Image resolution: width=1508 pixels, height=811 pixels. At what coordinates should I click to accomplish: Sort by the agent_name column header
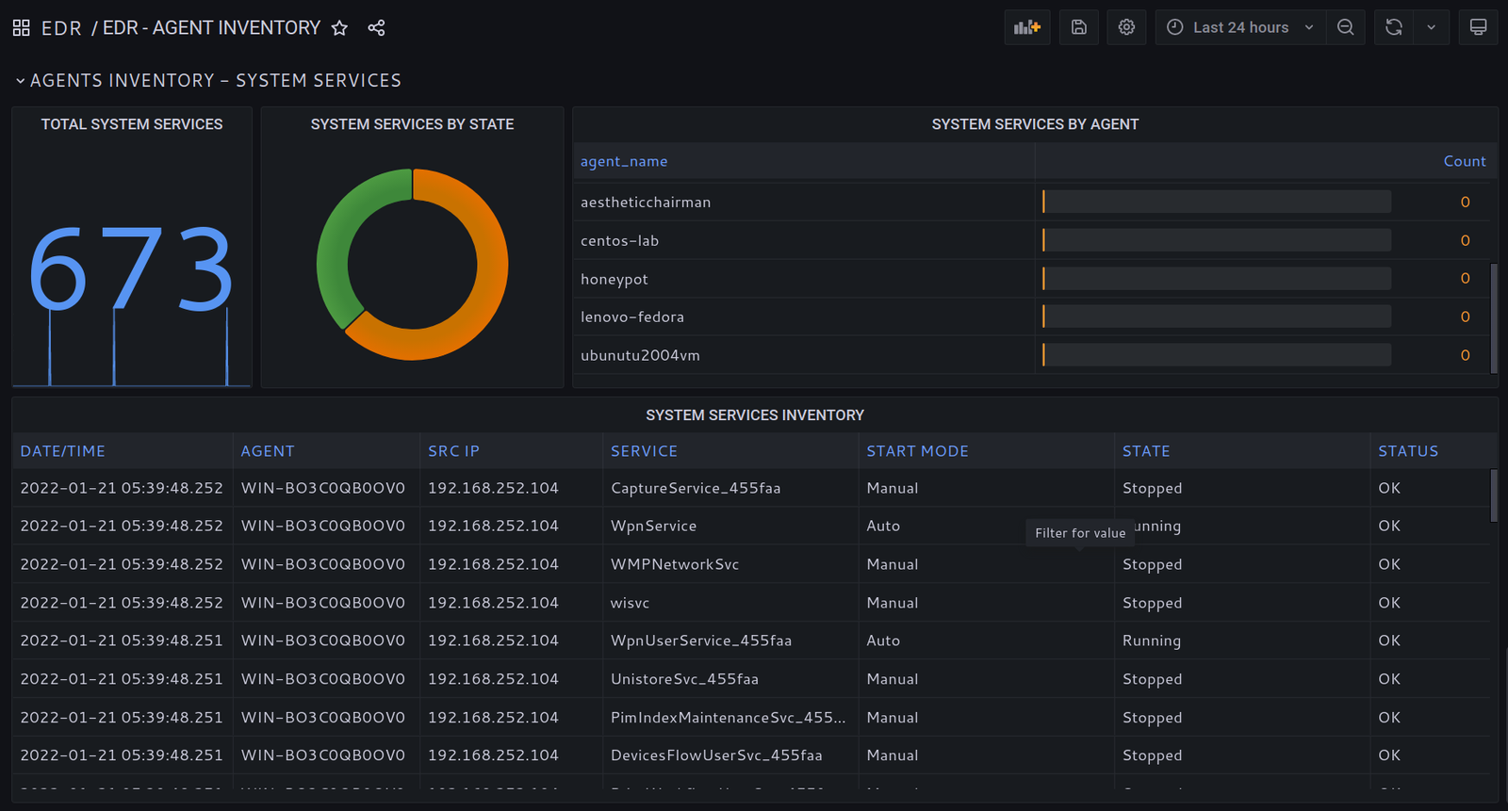click(624, 161)
